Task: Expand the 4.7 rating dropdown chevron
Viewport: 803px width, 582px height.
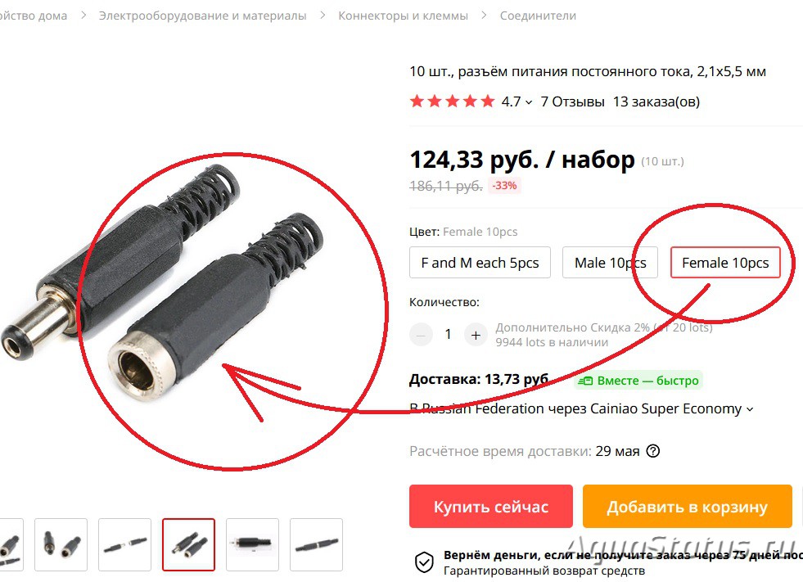Action: [x=529, y=102]
